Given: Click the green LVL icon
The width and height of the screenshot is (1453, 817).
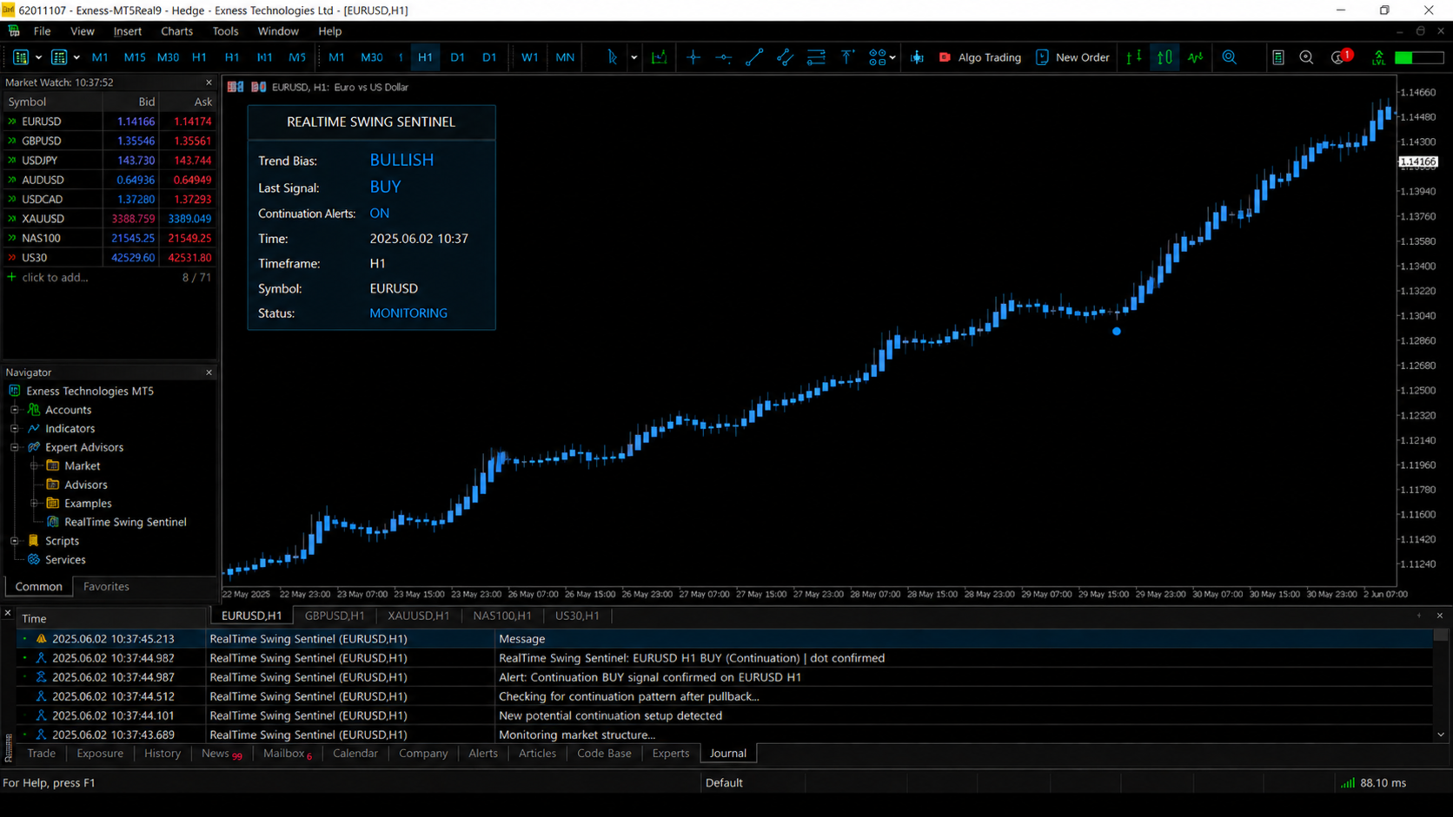Looking at the screenshot, I should point(1378,57).
